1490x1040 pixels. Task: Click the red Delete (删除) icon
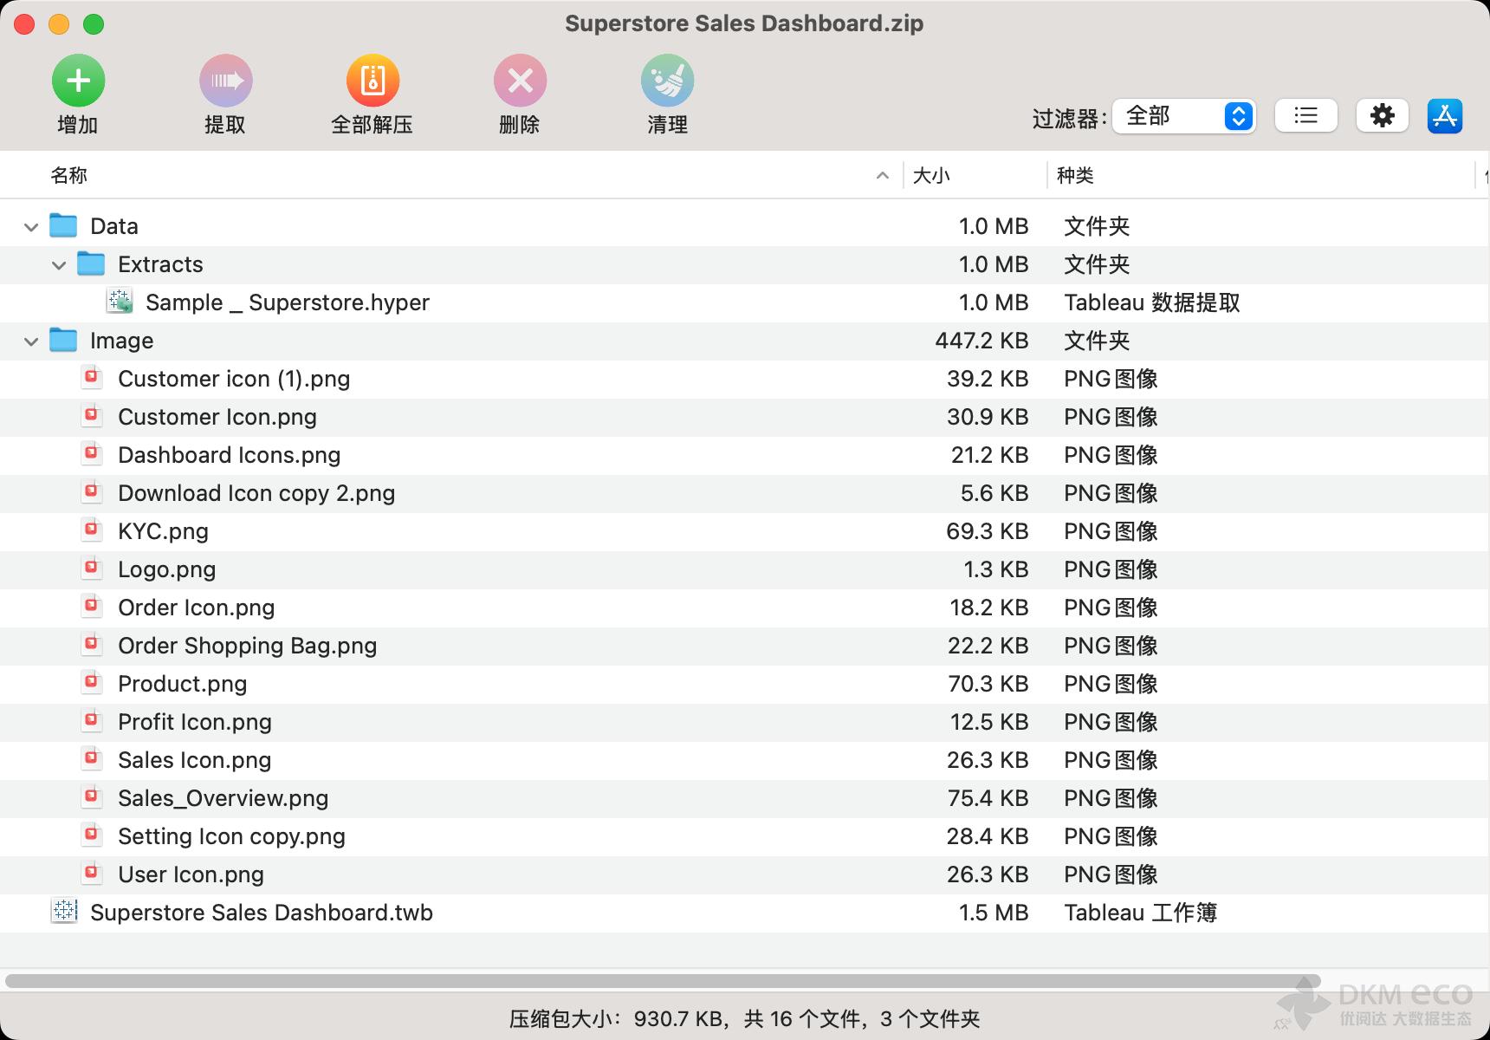[x=520, y=81]
